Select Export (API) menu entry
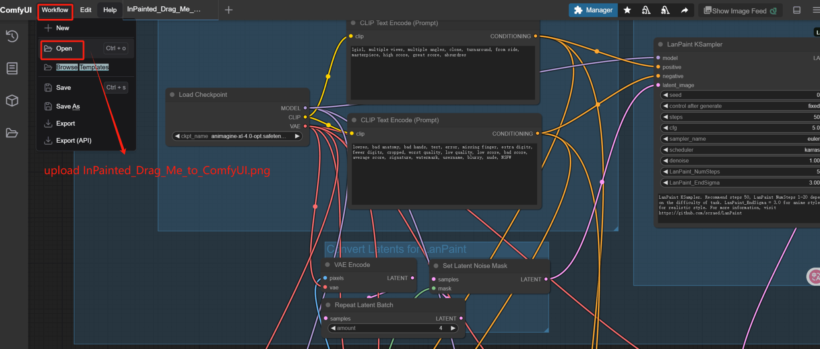 pyautogui.click(x=74, y=140)
